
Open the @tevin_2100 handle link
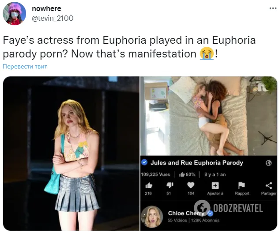coord(53,18)
